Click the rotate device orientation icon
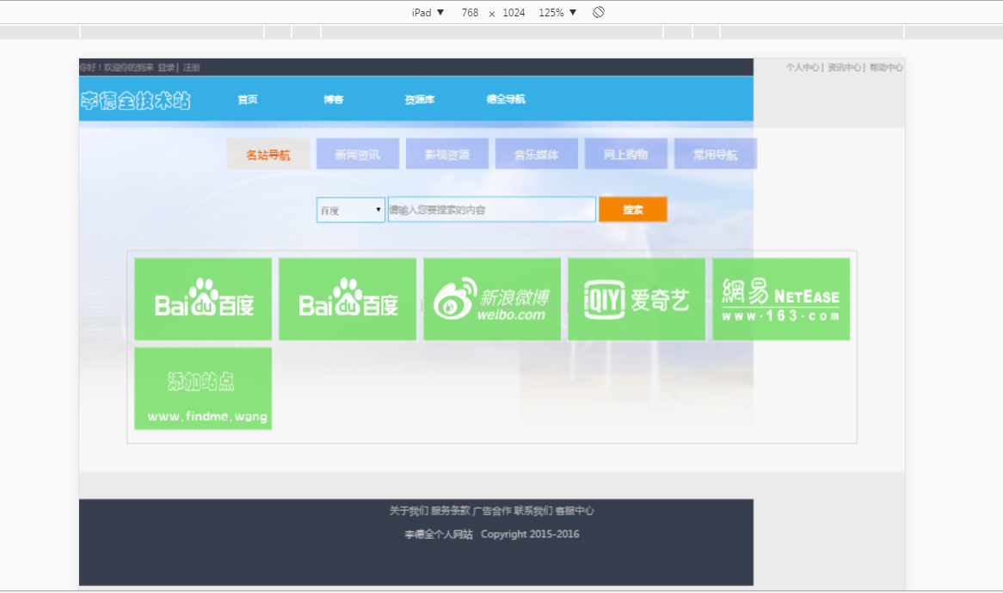 pos(598,12)
